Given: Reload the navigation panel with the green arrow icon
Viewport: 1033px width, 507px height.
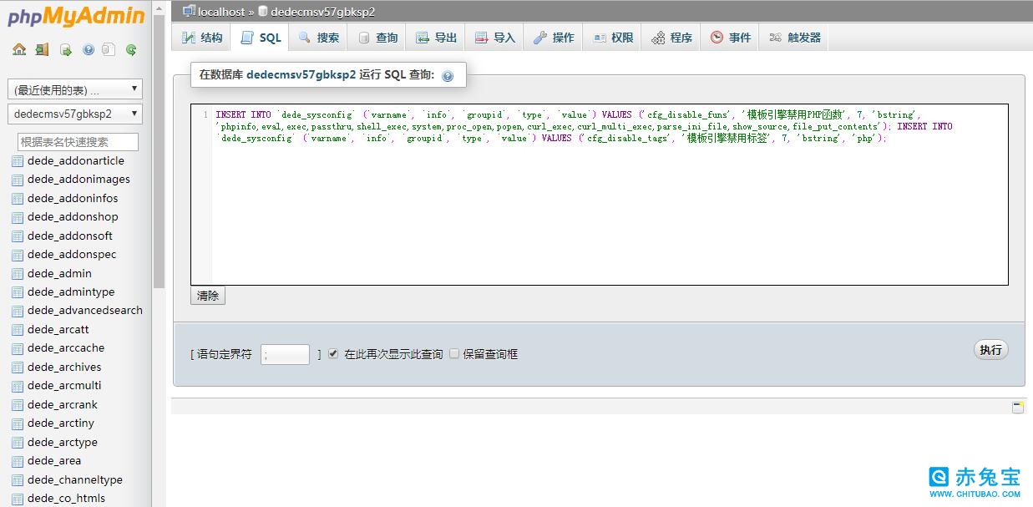Looking at the screenshot, I should point(131,50).
